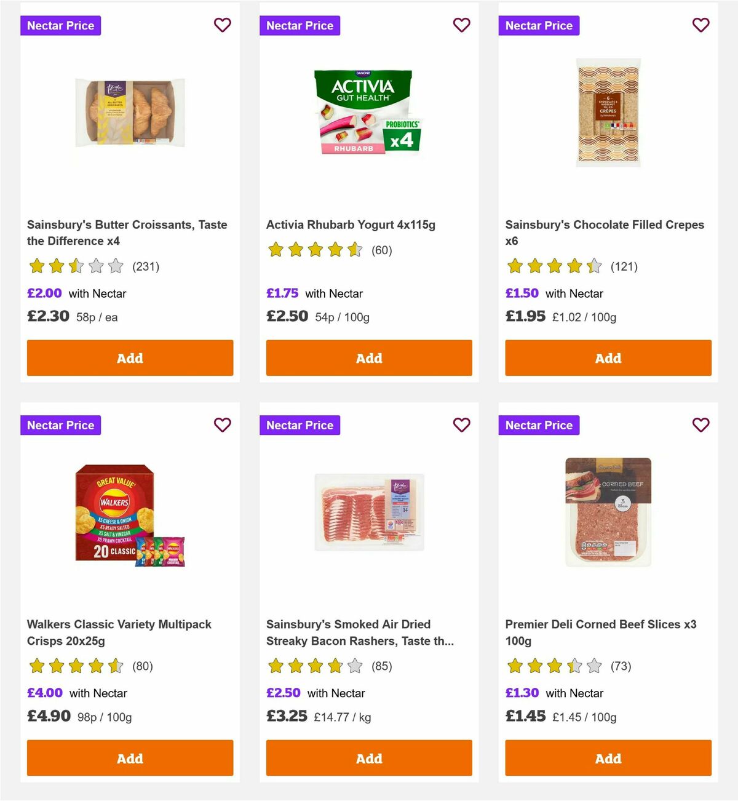Add Walkers Classic Variety Multipack to basket
The image size is (738, 801).
click(130, 758)
